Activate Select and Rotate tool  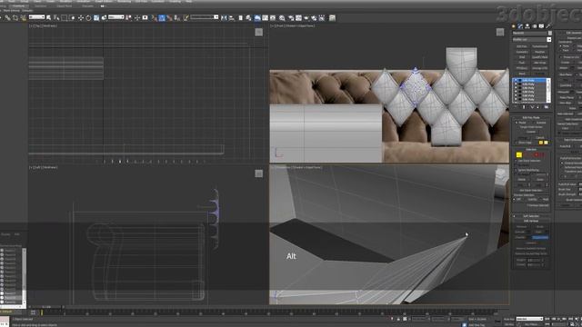click(88, 18)
